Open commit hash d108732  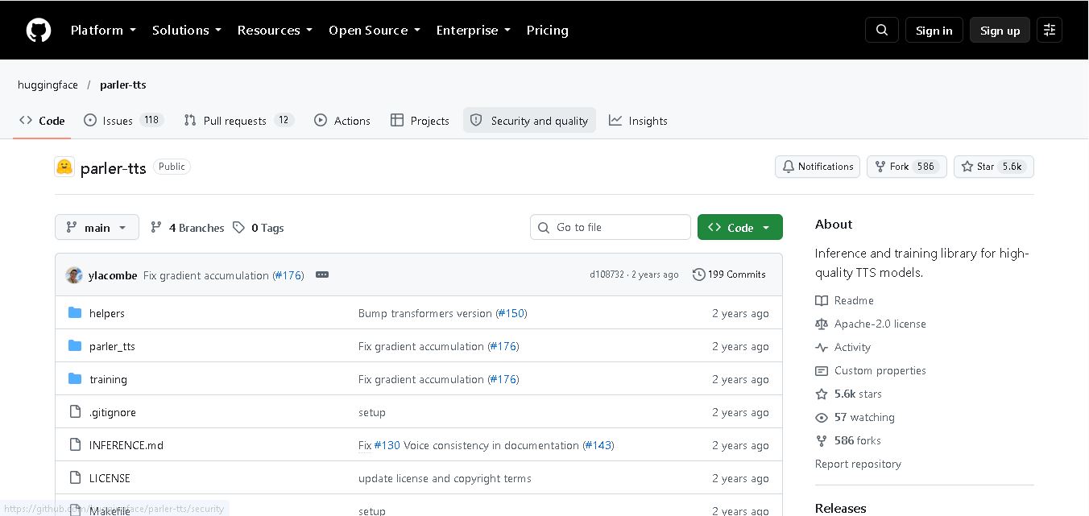pyautogui.click(x=607, y=275)
